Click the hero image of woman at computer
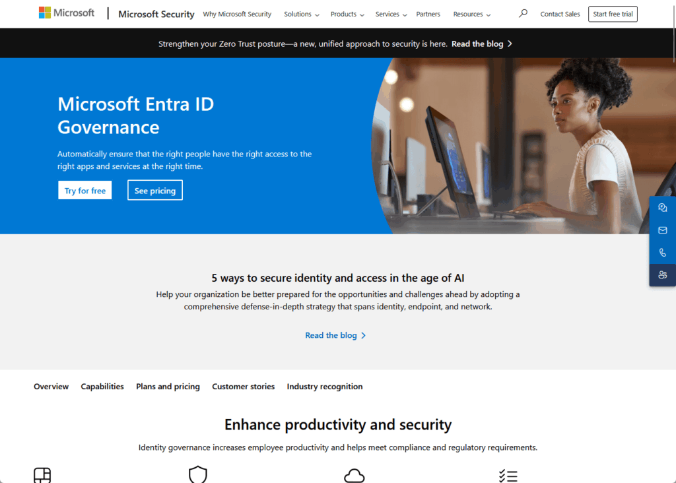Image resolution: width=676 pixels, height=483 pixels. pos(524,146)
